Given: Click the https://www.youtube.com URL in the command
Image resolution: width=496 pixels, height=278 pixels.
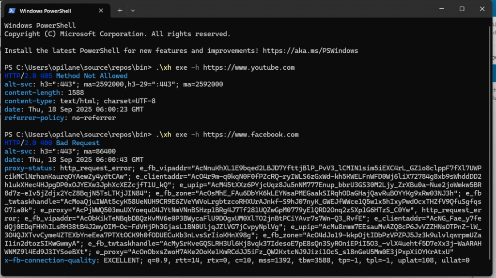Looking at the screenshot, I should click(x=248, y=67).
